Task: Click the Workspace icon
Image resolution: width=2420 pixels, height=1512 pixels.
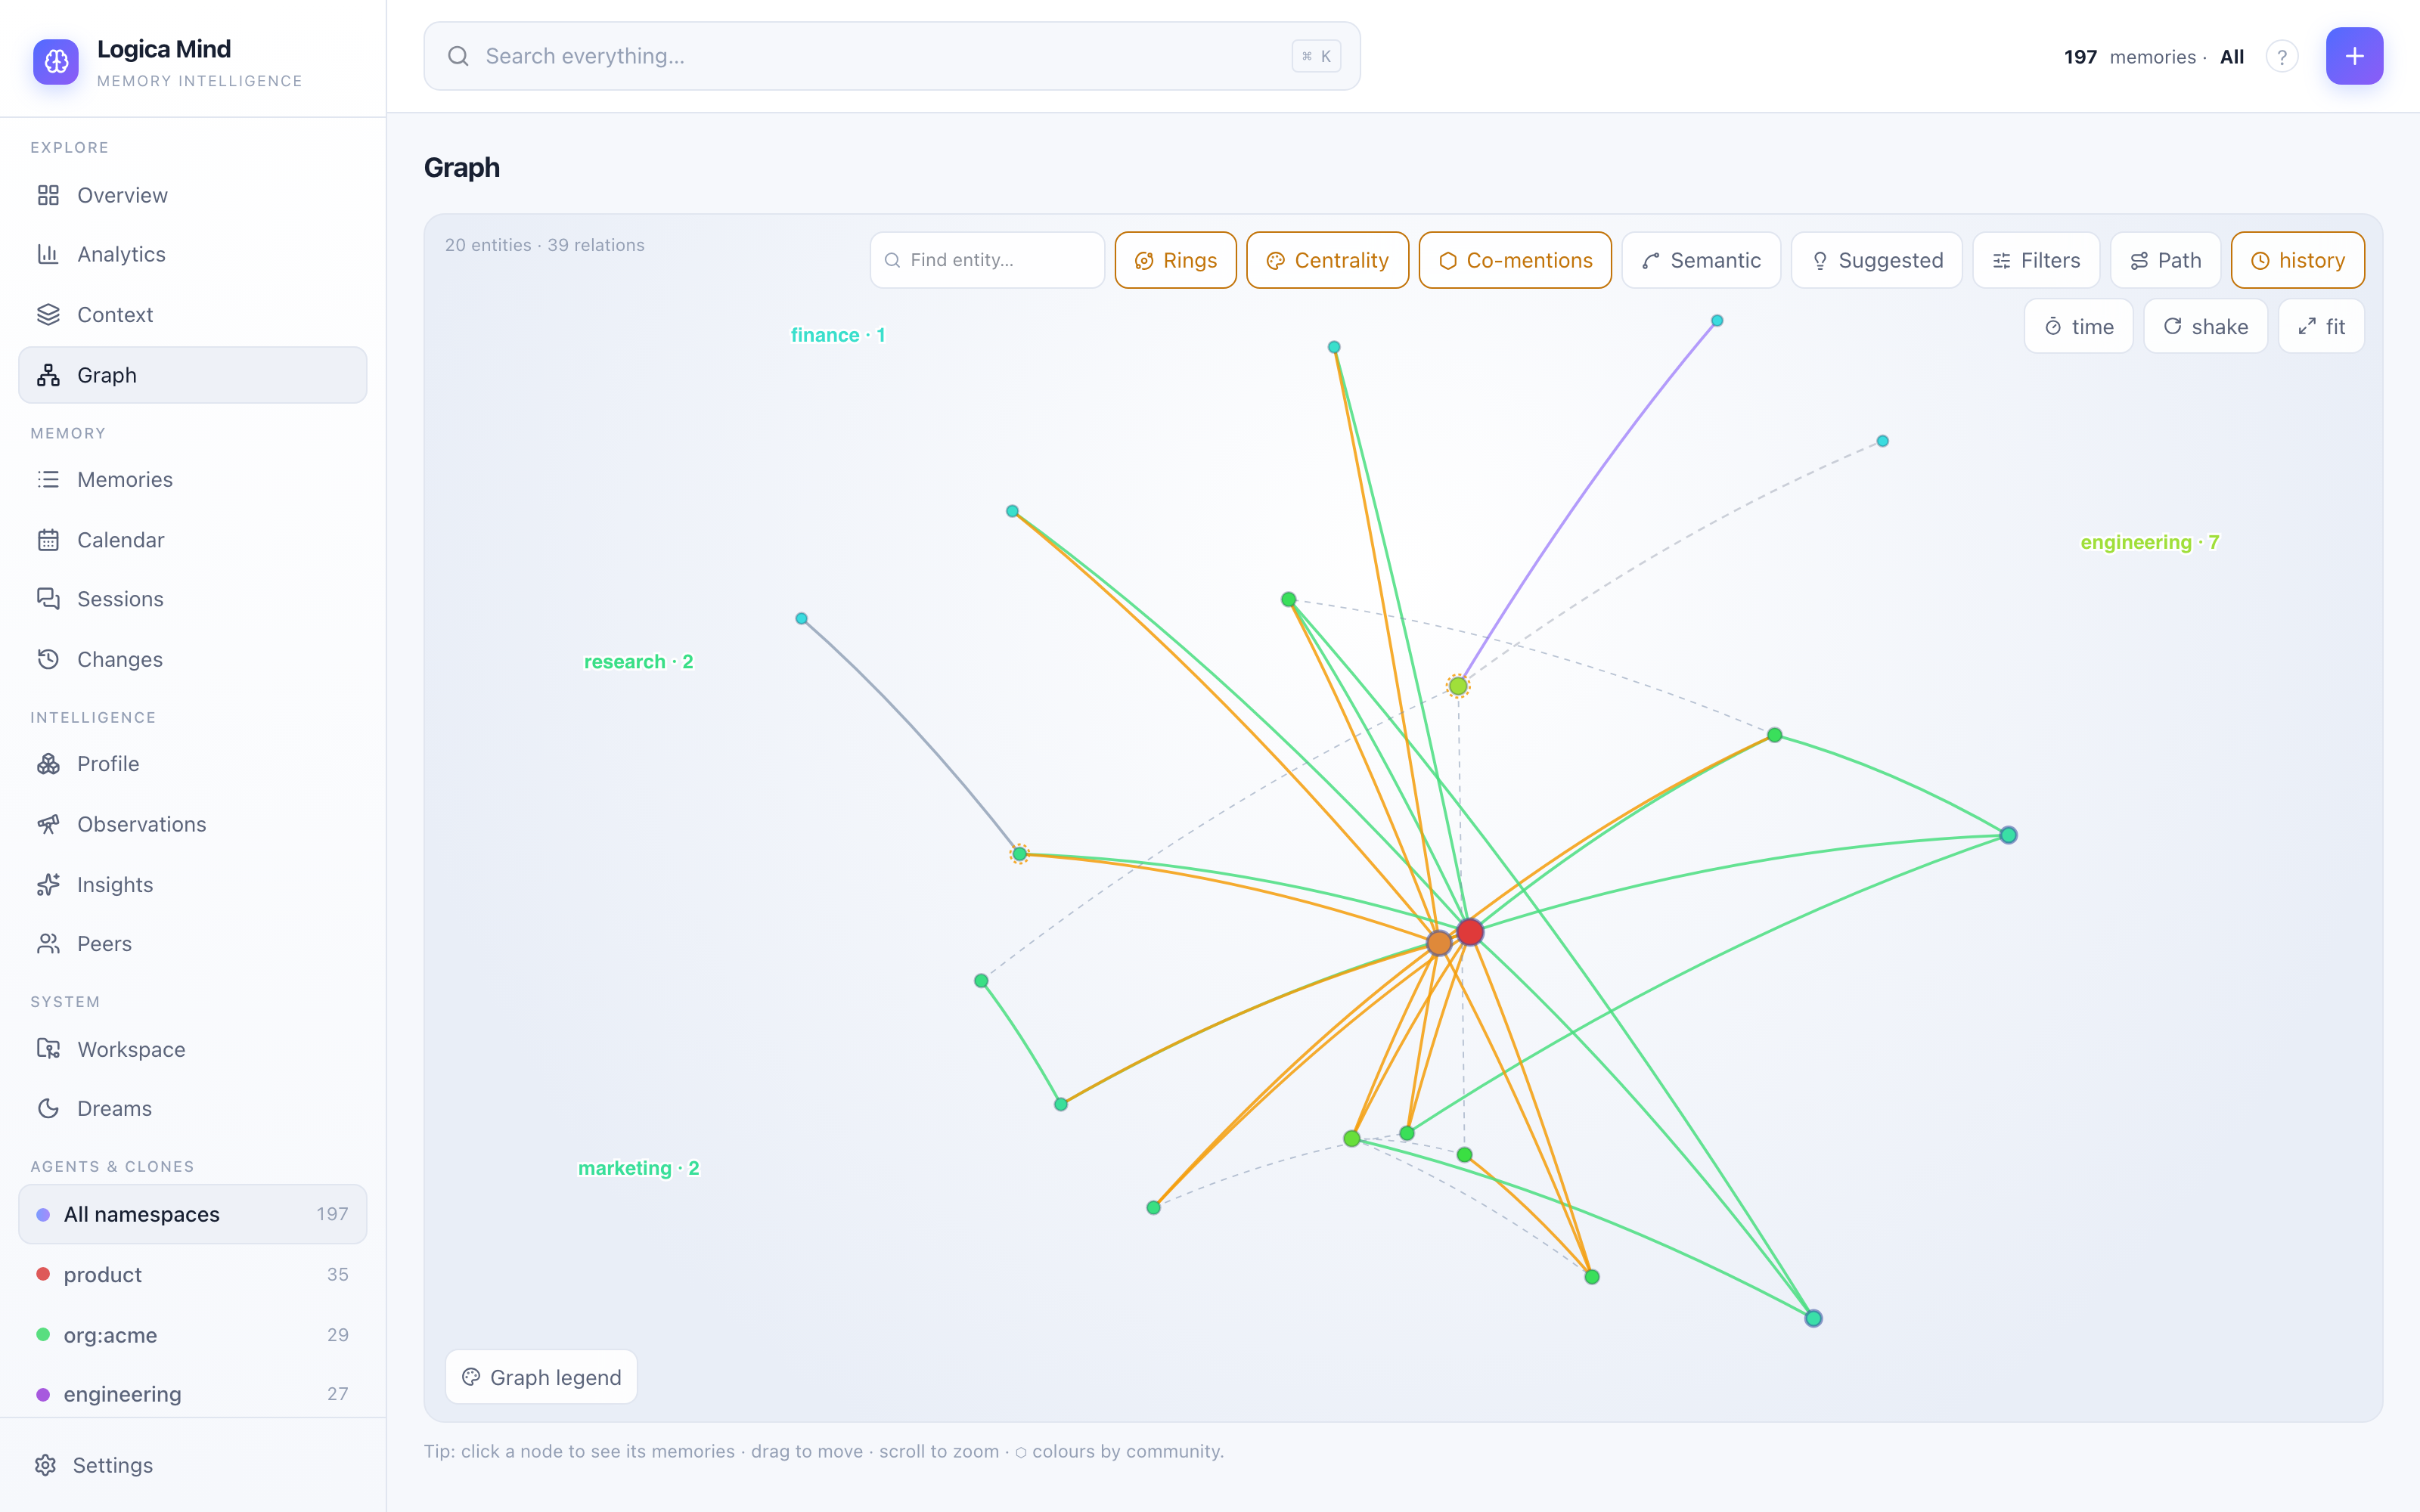Action: tap(48, 1049)
